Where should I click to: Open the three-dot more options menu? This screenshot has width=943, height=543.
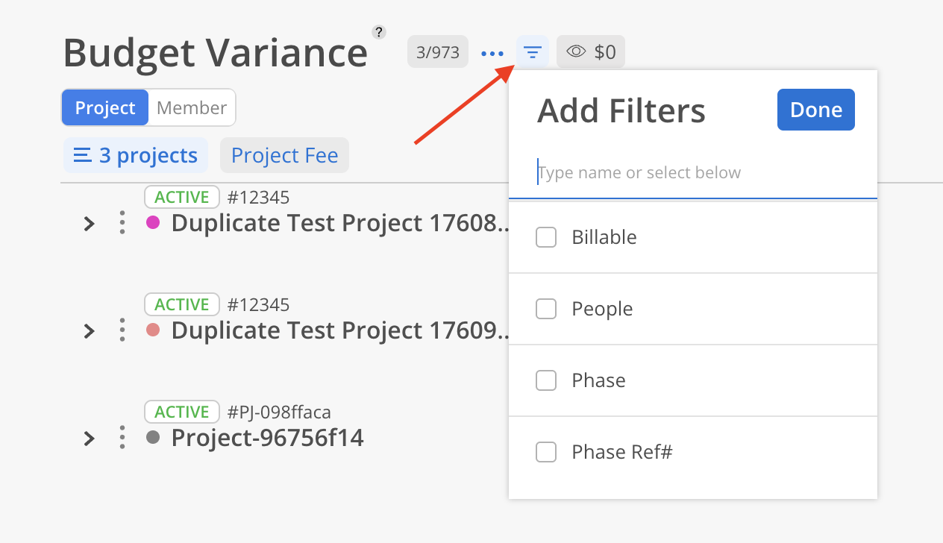pyautogui.click(x=492, y=53)
